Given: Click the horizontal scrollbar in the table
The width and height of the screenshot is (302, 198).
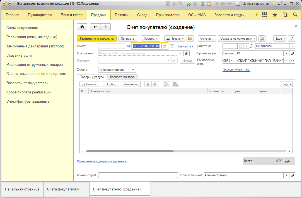Looking at the screenshot, I should [x=130, y=151].
